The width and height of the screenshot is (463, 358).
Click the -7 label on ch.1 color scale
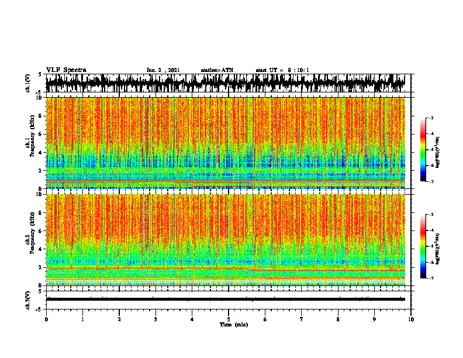pos(431,181)
